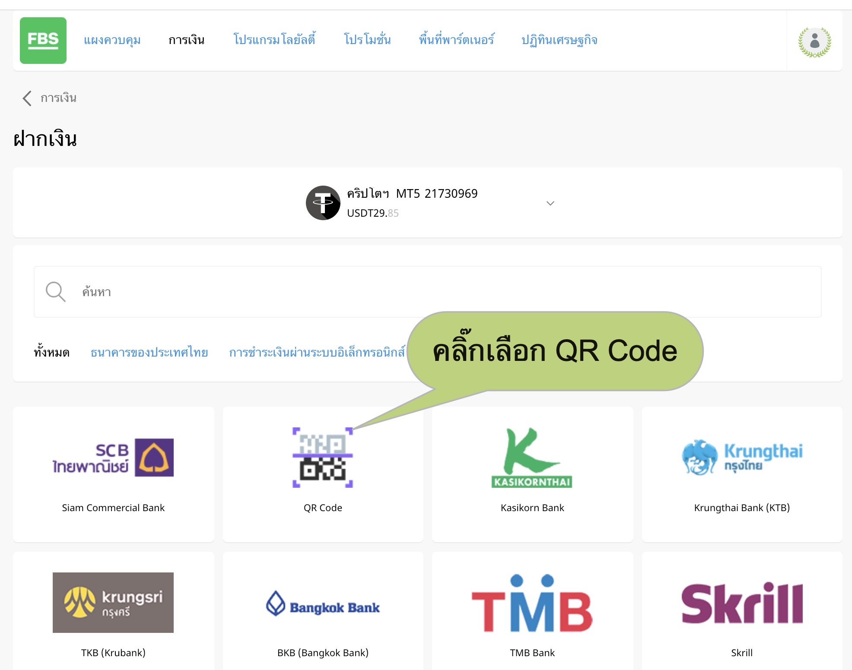
Task: Open the user profile avatar icon
Action: (814, 42)
